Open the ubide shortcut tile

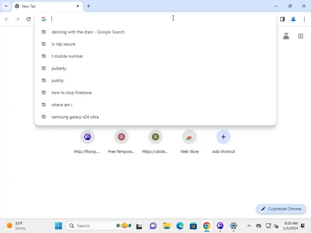click(155, 141)
